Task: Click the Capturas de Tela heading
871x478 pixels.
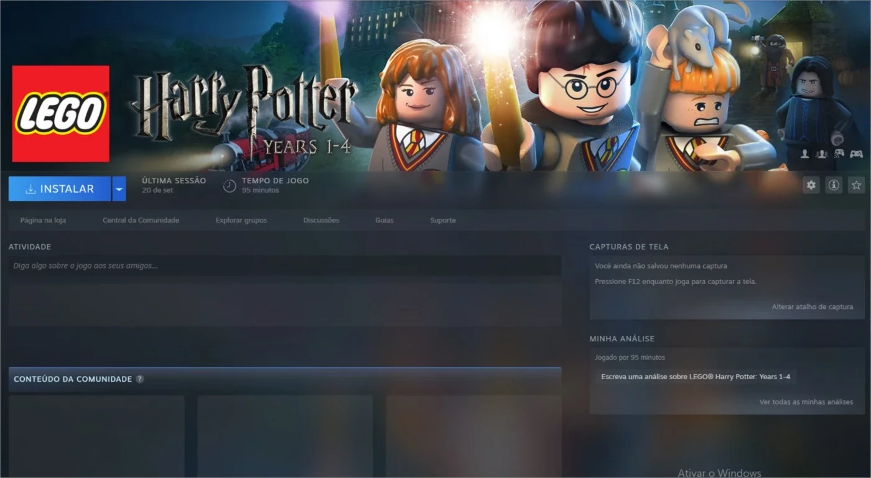Action: [x=629, y=247]
